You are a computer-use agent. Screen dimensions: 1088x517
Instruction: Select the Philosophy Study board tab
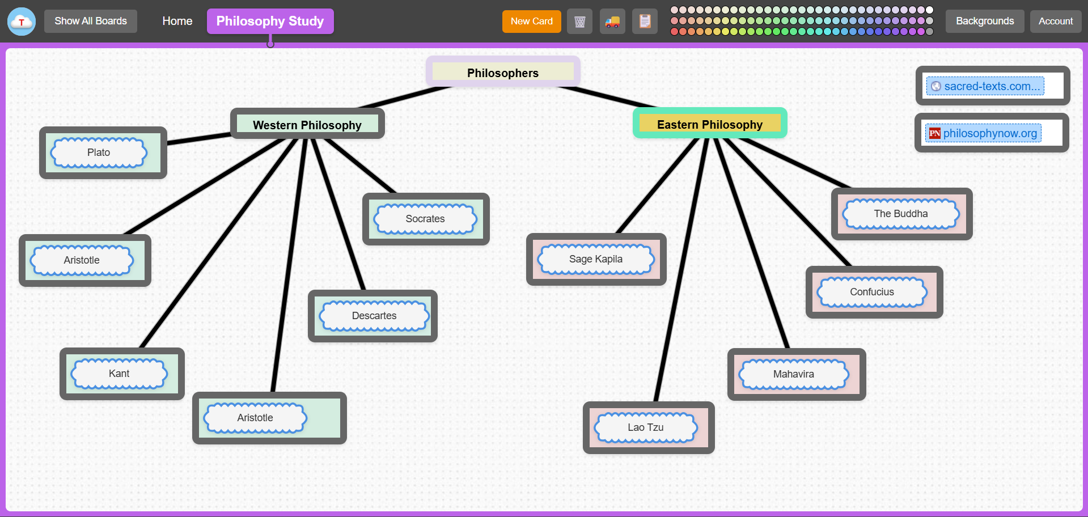coord(270,22)
